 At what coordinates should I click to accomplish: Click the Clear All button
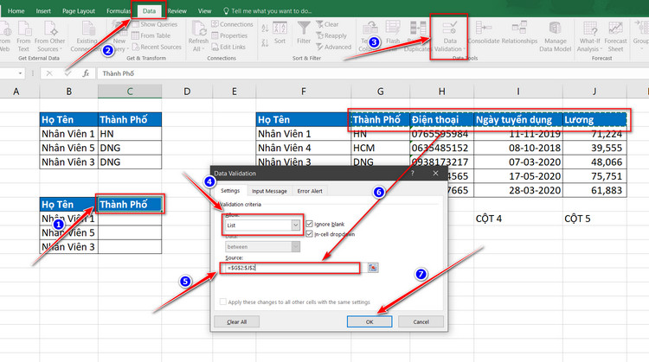tap(237, 321)
